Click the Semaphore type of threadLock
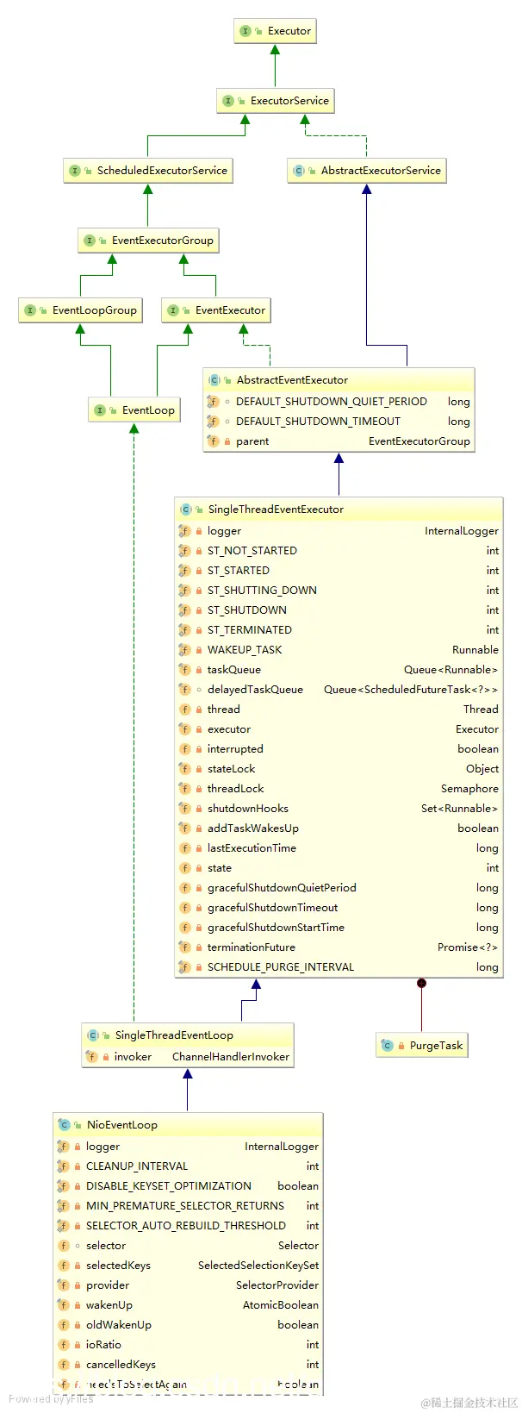The image size is (522, 1413). click(469, 789)
